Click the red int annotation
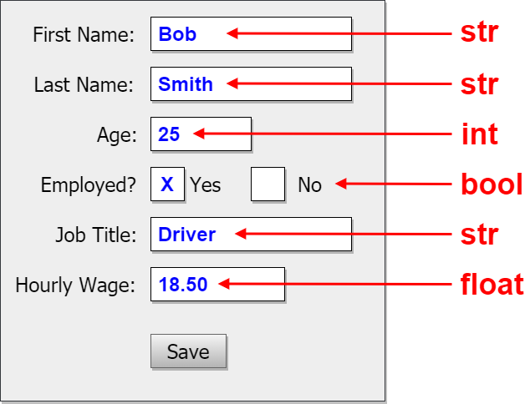This screenshot has width=530, height=404. [x=480, y=134]
